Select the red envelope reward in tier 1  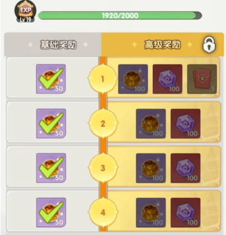point(202,79)
